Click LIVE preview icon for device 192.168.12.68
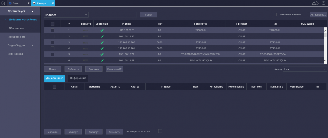 pos(85,60)
